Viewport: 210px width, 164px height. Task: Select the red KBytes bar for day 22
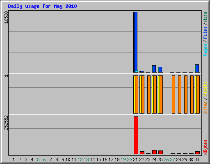142,153
